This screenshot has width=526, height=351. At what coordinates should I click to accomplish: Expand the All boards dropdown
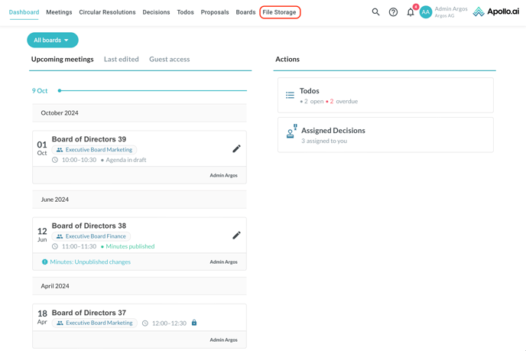(x=52, y=40)
